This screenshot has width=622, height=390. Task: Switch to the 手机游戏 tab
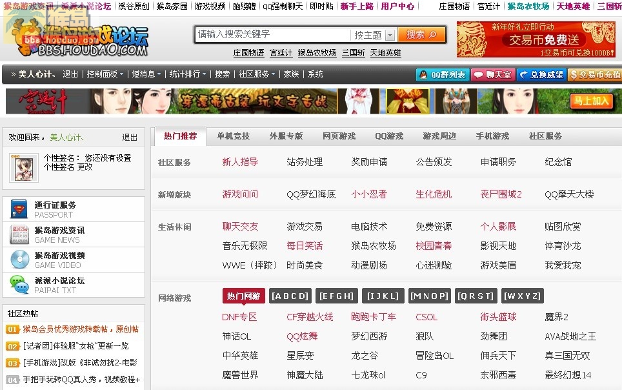point(492,136)
